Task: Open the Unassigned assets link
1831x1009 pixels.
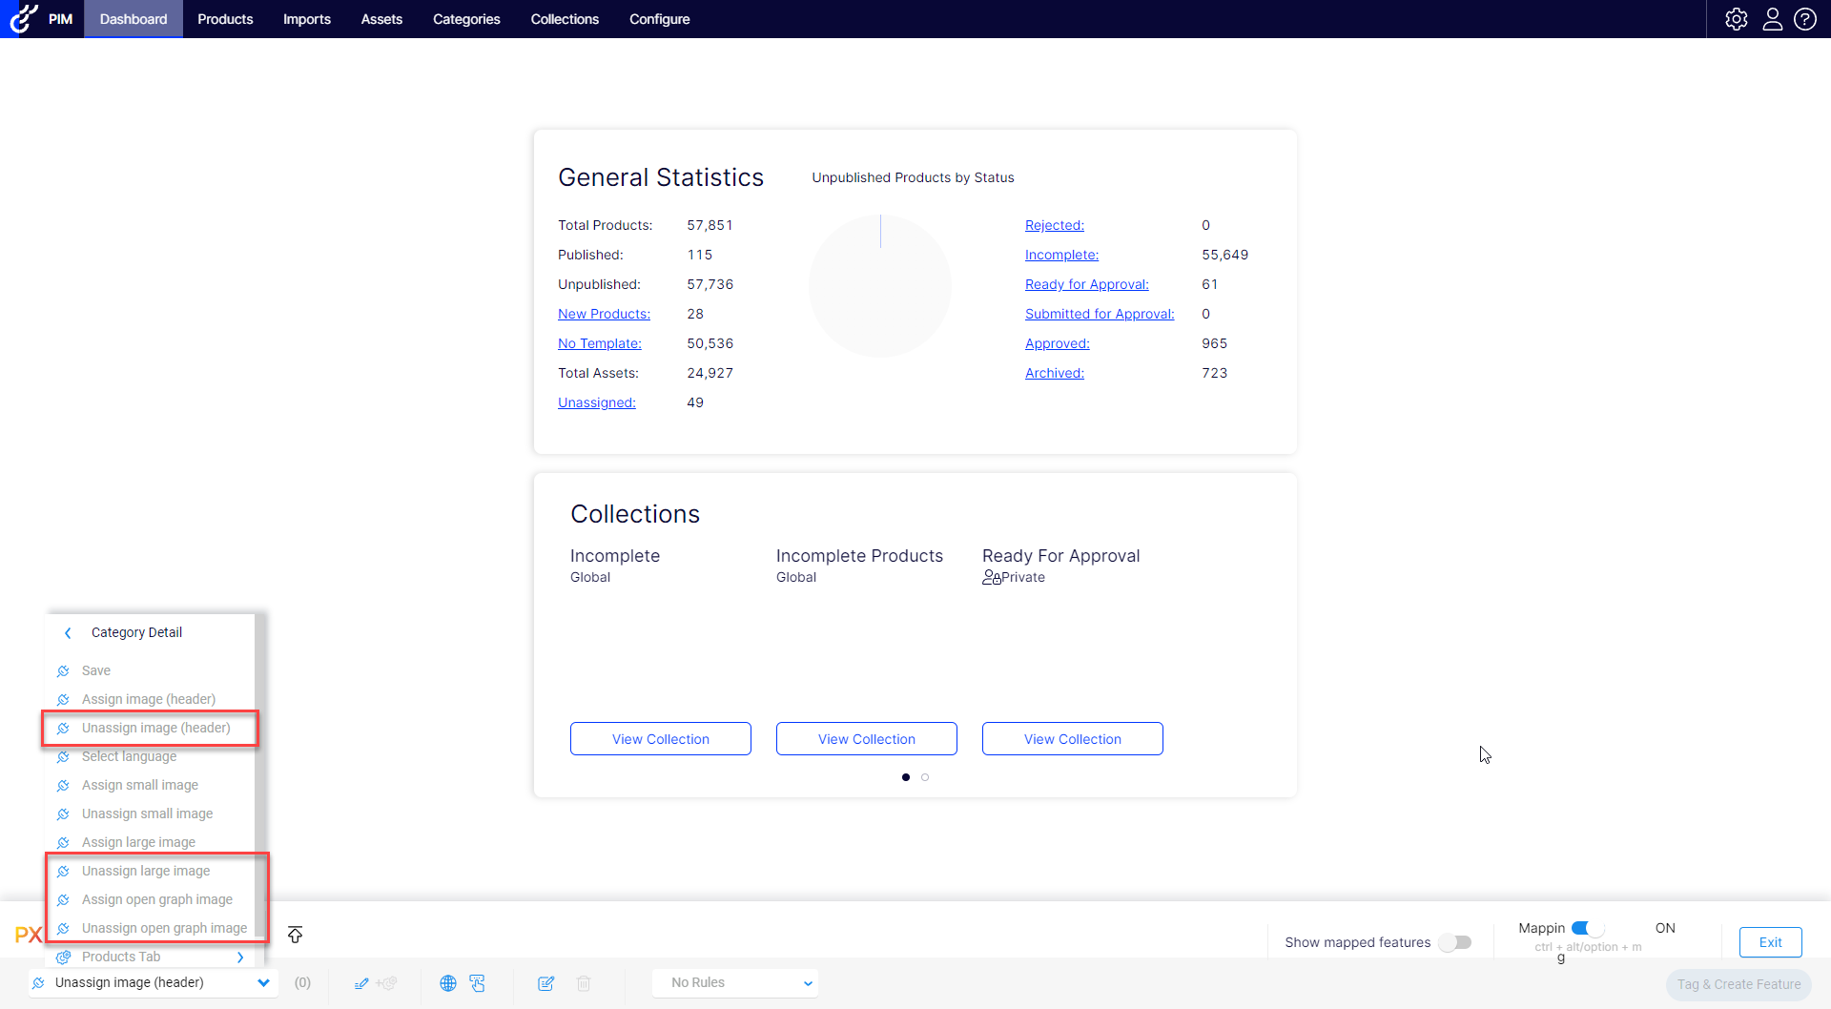Action: [x=597, y=402]
